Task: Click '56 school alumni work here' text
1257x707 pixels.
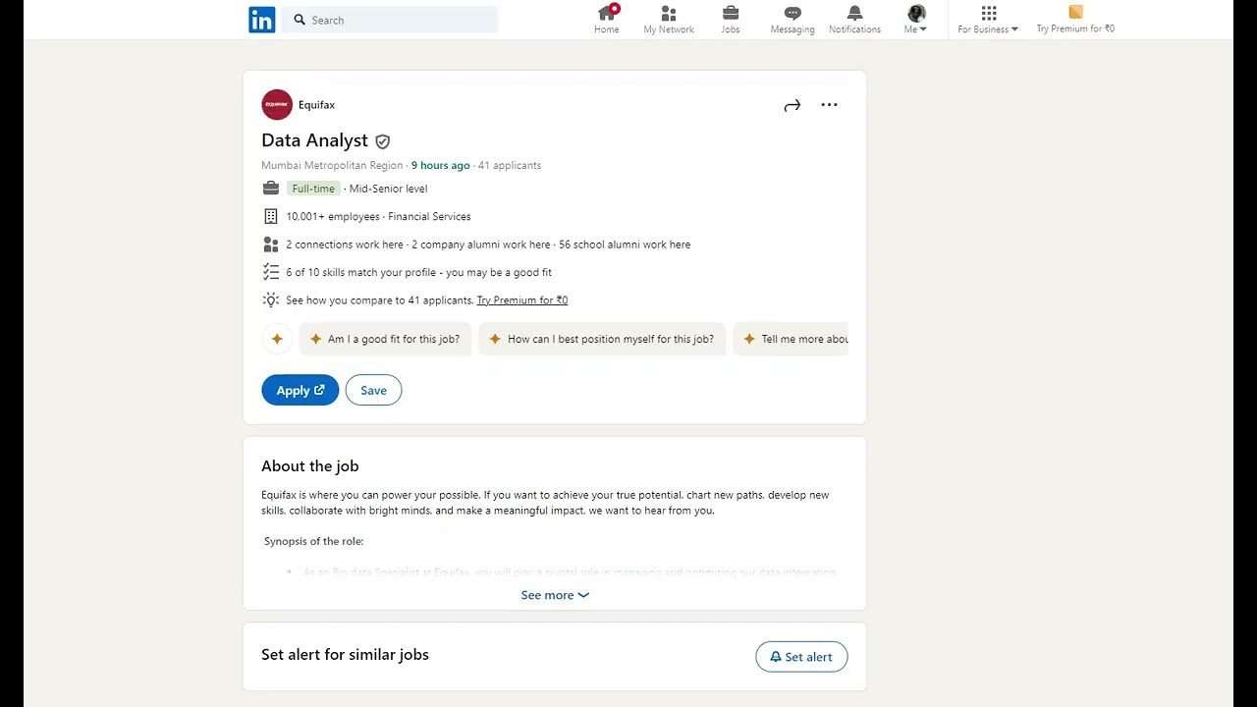Action: 625,245
